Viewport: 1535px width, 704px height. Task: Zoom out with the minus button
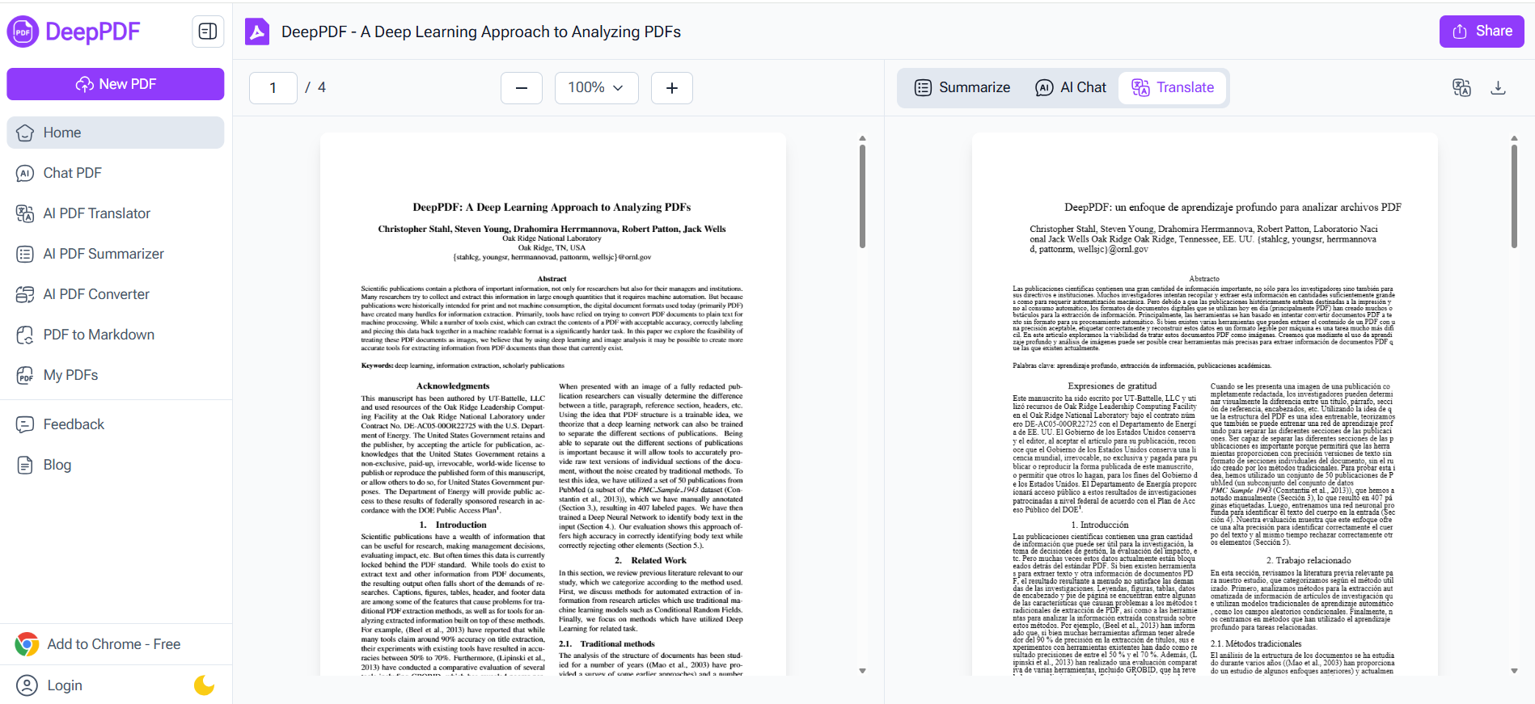click(522, 88)
